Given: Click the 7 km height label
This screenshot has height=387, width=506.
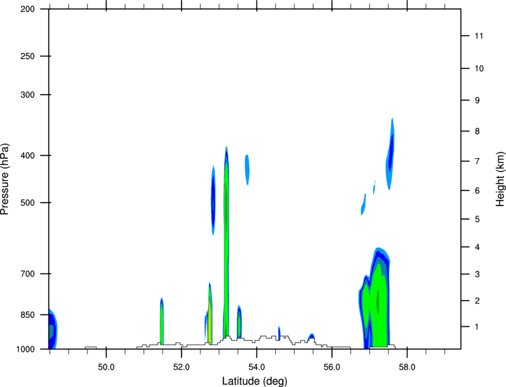Looking at the screenshot, I should pyautogui.click(x=477, y=161).
